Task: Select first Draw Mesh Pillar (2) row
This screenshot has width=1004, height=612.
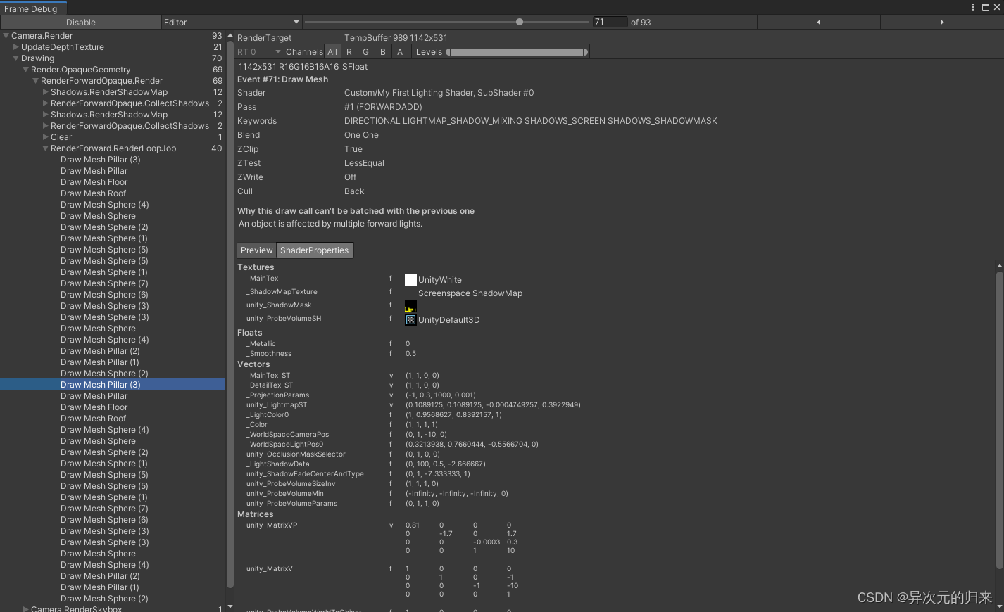Action: click(x=113, y=351)
